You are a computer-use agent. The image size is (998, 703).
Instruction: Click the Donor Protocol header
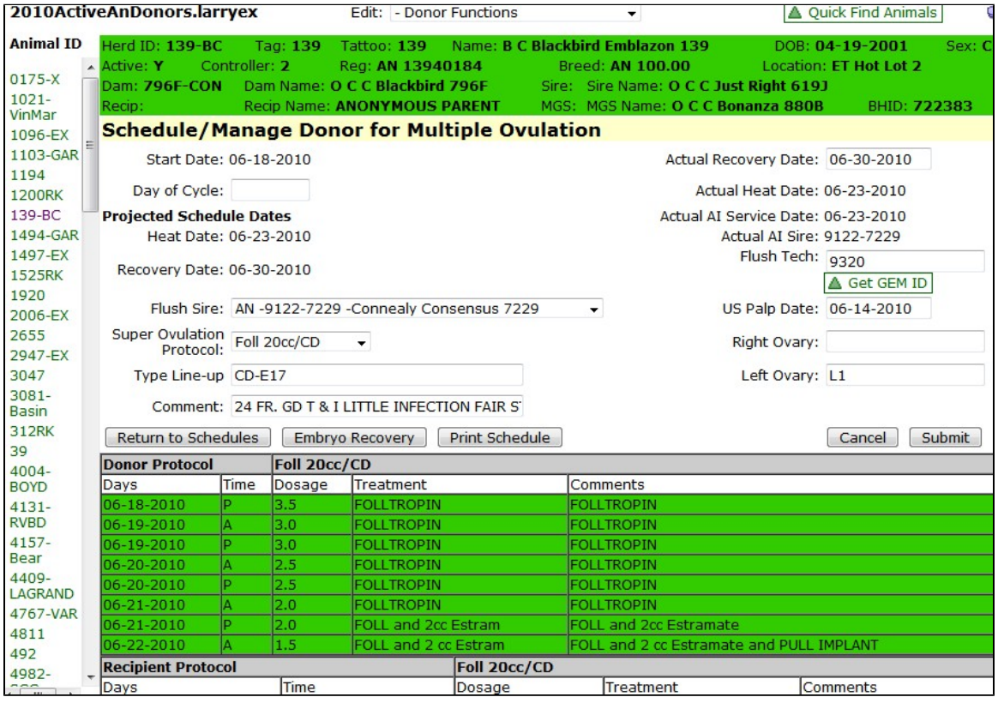[159, 465]
